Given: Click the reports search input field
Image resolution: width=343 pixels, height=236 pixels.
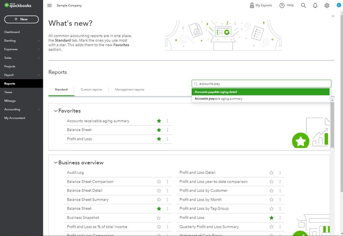Looking at the screenshot, I should (x=261, y=84).
